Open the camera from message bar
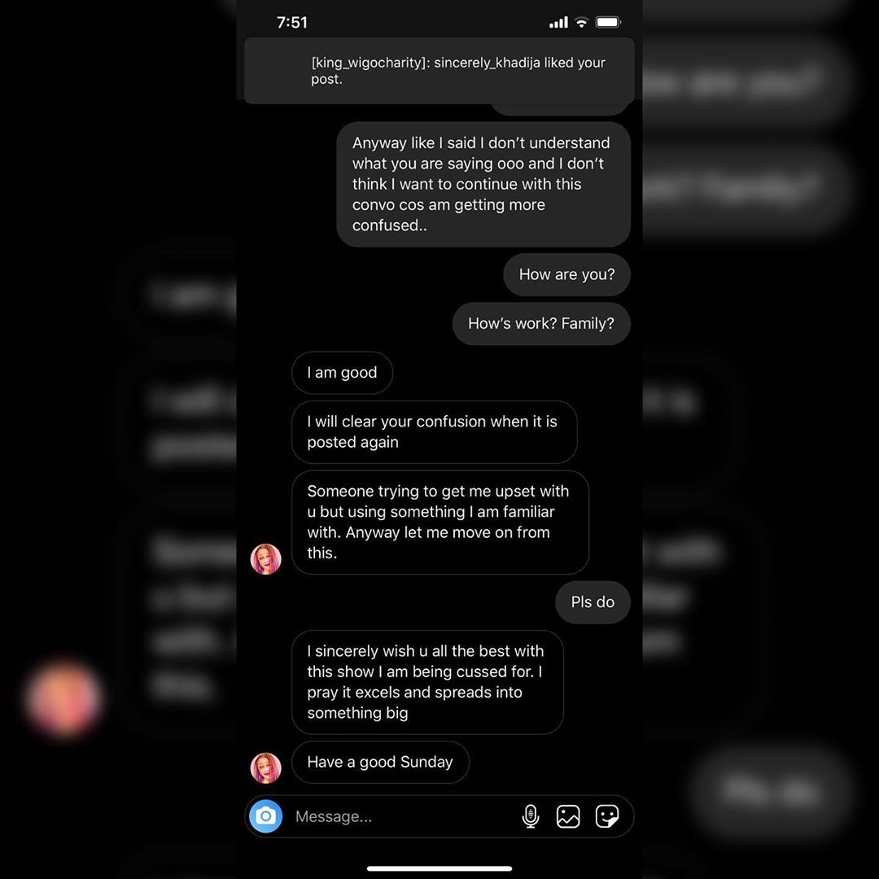Screen dimensions: 879x879 pyautogui.click(x=265, y=816)
